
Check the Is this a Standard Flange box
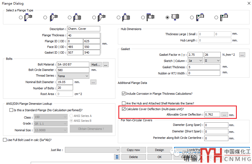(x=11, y=110)
